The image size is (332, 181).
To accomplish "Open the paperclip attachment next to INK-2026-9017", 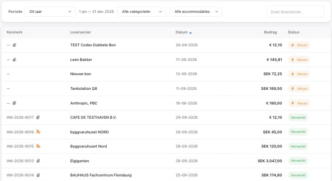I will click(x=38, y=117).
